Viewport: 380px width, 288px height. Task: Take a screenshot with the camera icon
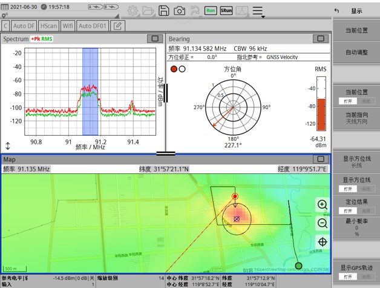pyautogui.click(x=180, y=10)
